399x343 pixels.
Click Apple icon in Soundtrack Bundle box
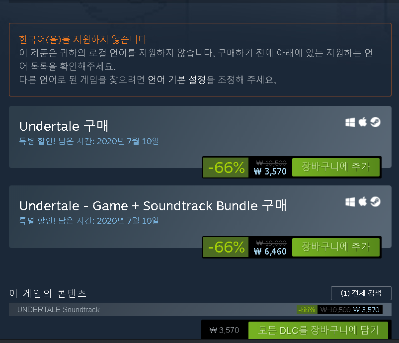pos(363,202)
